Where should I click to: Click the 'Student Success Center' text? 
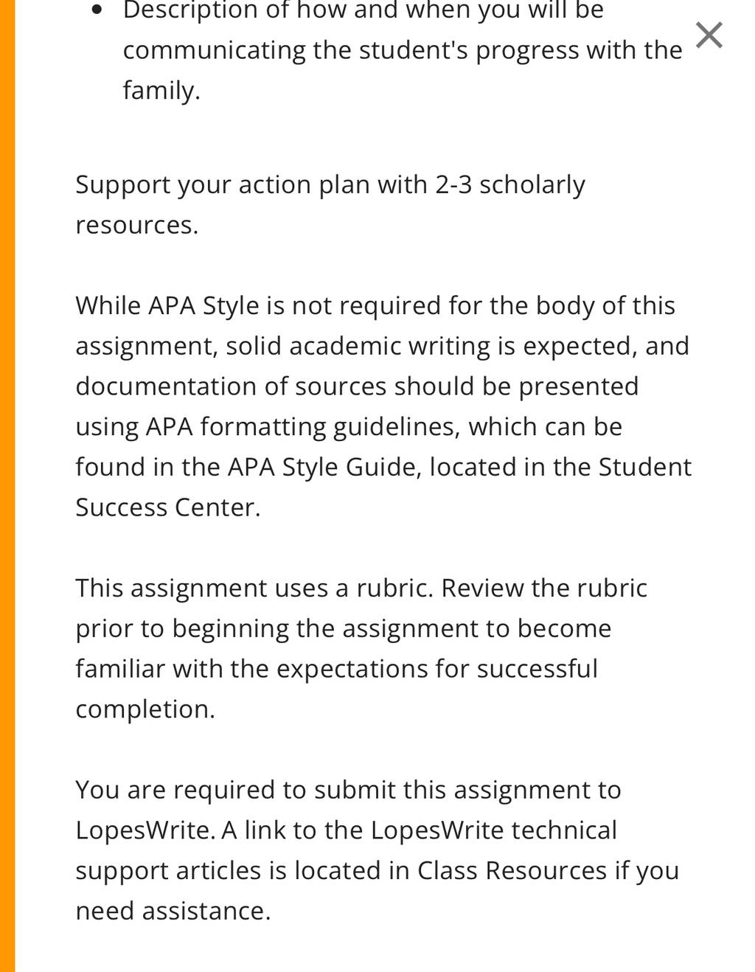(383, 487)
